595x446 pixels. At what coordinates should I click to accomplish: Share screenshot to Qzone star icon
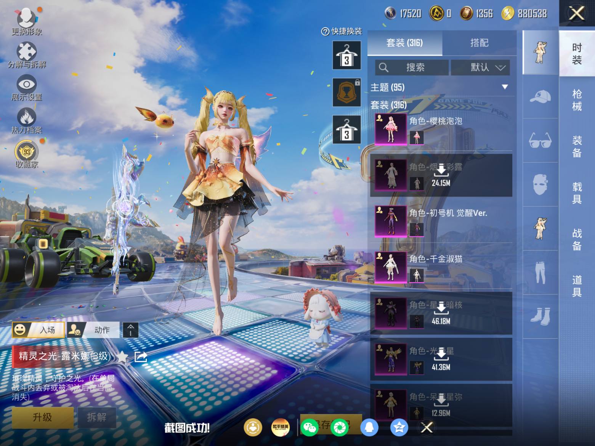pyautogui.click(x=399, y=427)
